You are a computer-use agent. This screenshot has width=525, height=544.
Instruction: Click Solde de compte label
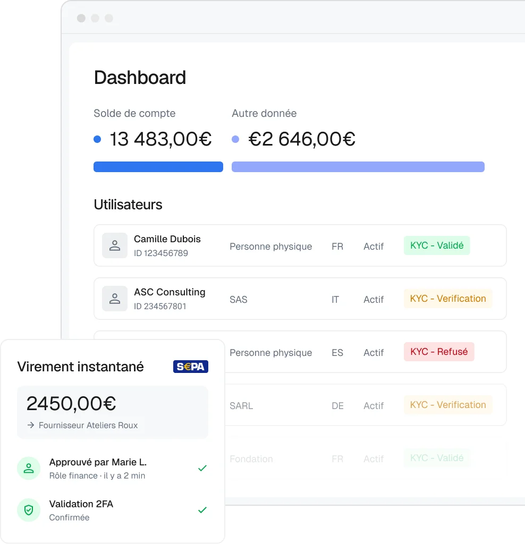[134, 114]
